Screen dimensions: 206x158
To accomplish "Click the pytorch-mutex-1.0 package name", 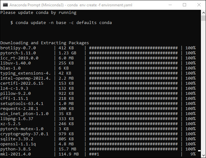I will pos(22,129).
